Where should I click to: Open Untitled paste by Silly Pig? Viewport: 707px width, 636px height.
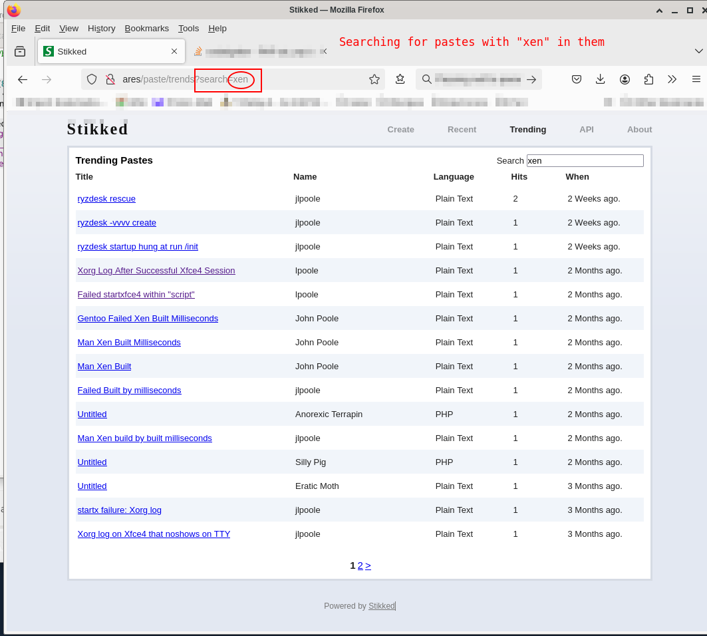click(x=92, y=462)
